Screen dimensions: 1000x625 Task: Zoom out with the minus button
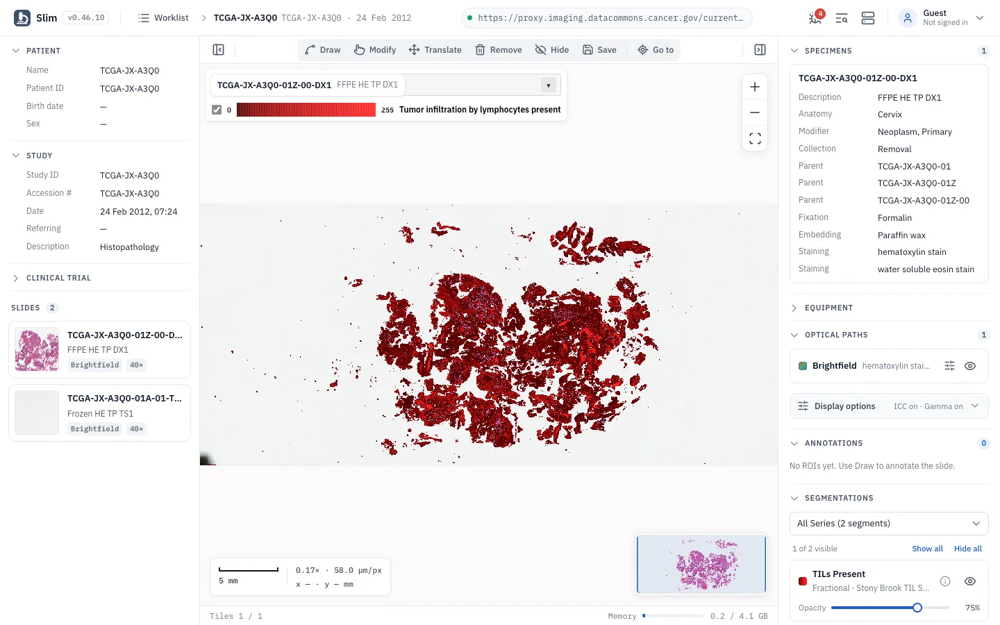coord(755,112)
